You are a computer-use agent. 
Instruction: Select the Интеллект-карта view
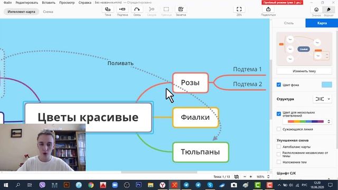click(x=21, y=12)
